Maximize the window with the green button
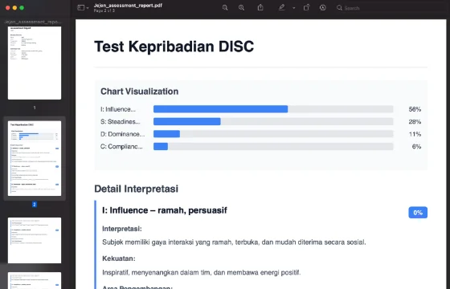450x289 pixels. tap(22, 8)
